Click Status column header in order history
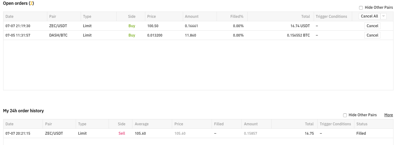Image resolution: width=396 pixels, height=145 pixels. pyautogui.click(x=362, y=124)
